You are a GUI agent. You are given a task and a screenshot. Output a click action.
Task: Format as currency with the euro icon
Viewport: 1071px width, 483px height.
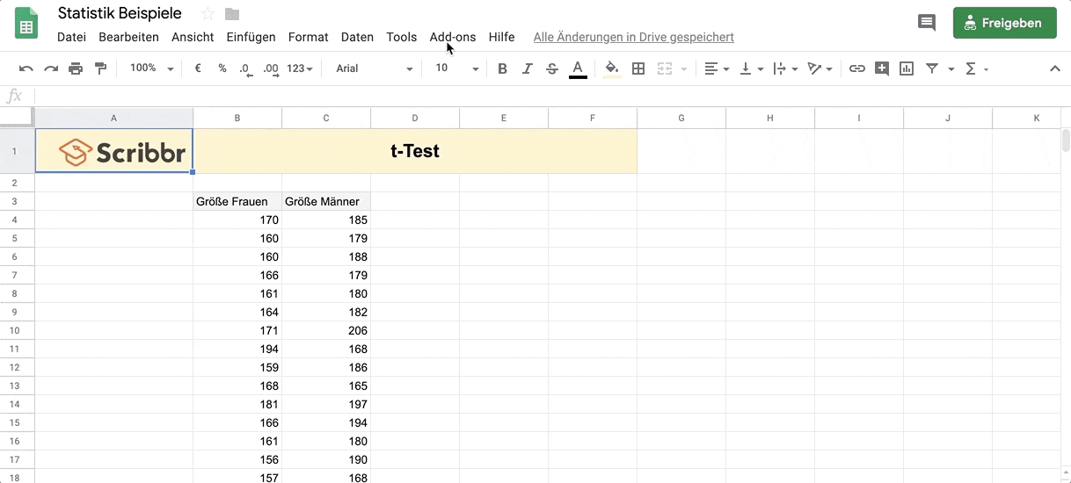tap(198, 68)
